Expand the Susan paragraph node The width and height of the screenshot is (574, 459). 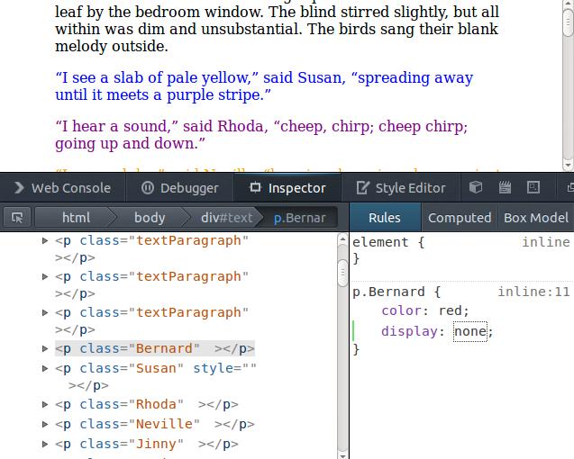tap(45, 368)
